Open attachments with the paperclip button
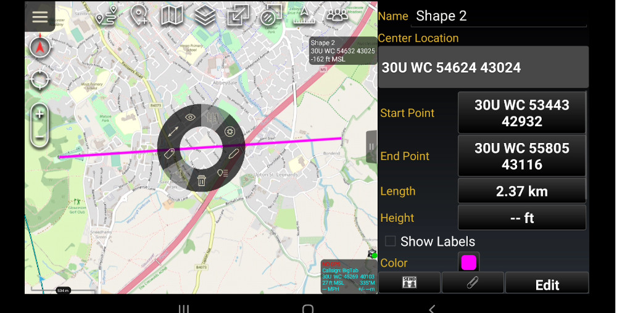The image size is (617, 313). tap(473, 282)
